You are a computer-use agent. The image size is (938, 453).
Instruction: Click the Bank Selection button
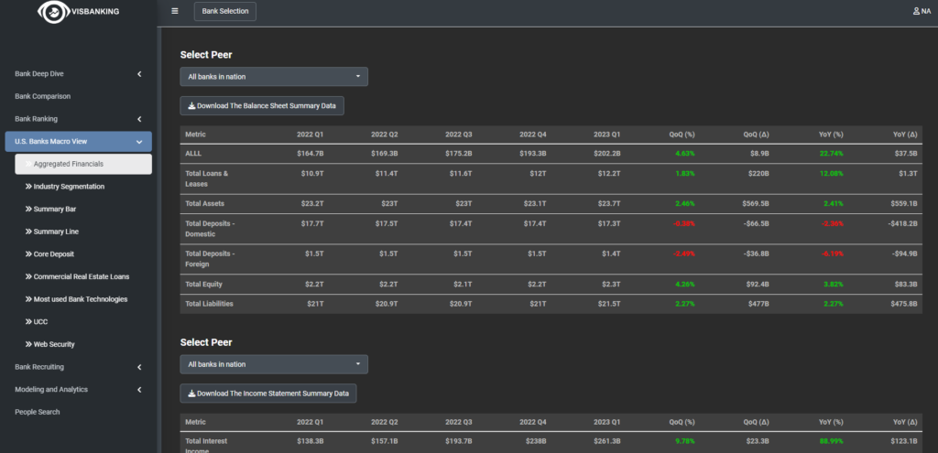(225, 11)
